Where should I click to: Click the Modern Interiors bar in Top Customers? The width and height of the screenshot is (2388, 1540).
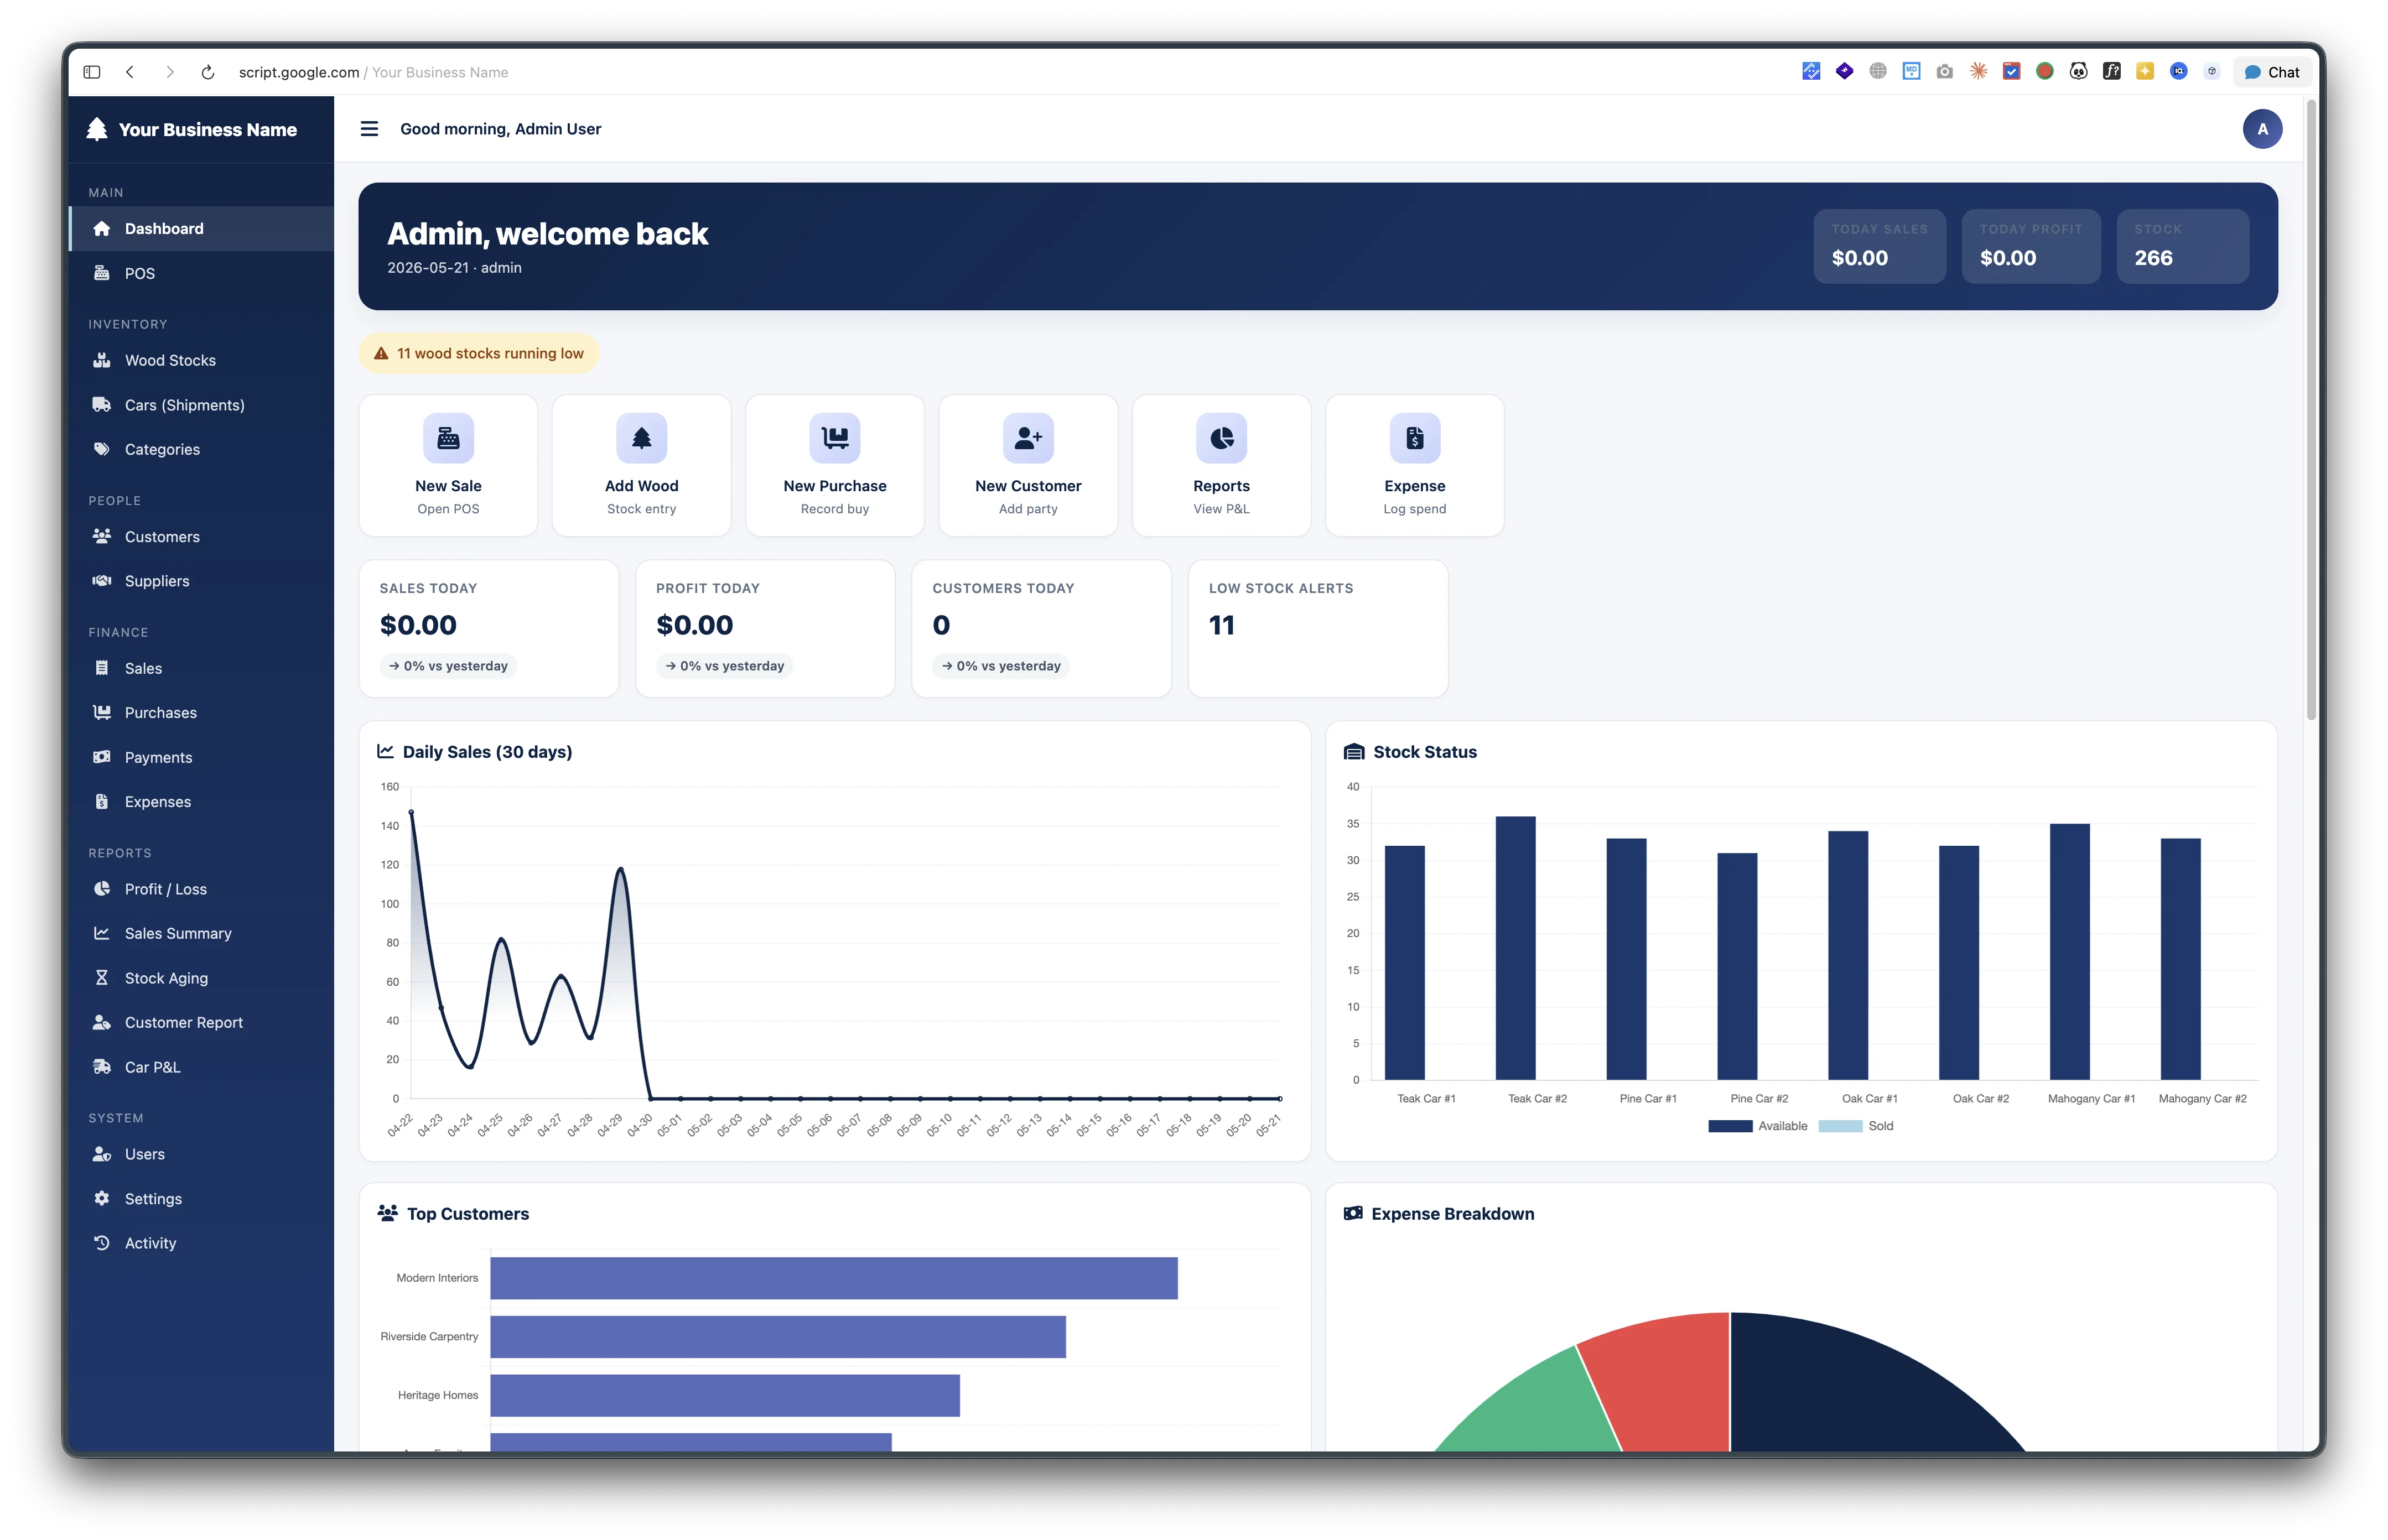833,1278
